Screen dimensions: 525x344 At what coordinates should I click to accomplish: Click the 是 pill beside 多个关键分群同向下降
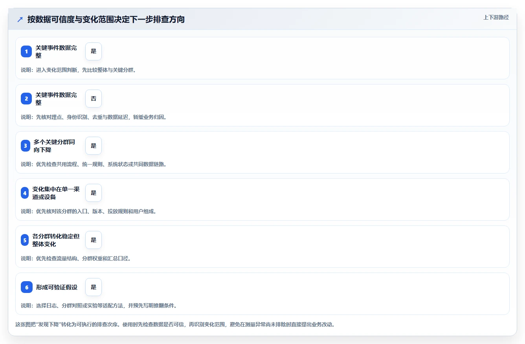(94, 146)
